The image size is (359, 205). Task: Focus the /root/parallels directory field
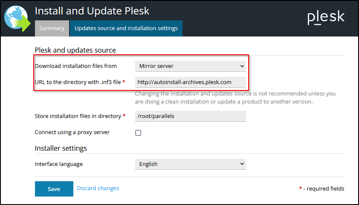click(190, 116)
